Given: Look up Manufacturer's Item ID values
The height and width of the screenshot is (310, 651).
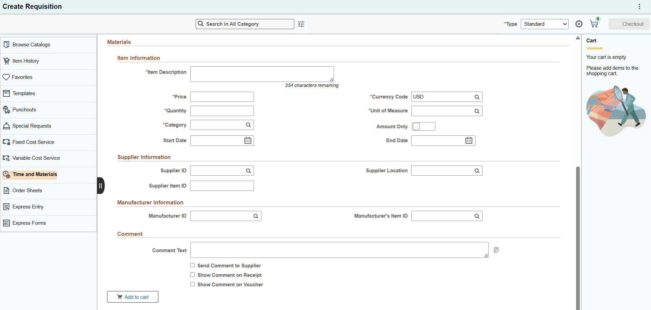Looking at the screenshot, I should click(x=477, y=216).
